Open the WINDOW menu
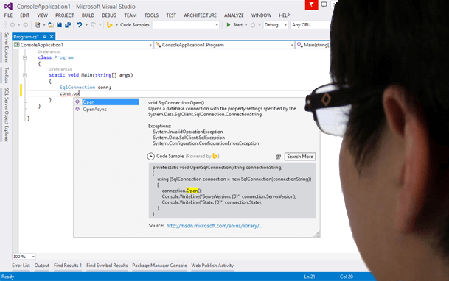449x281 pixels. (261, 15)
